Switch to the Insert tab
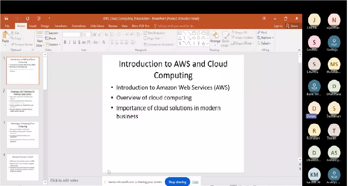This screenshot has width=348, height=186. 33,26
